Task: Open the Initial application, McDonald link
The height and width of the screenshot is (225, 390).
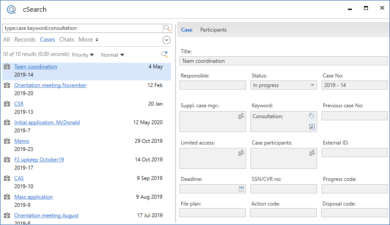Action: [47, 122]
